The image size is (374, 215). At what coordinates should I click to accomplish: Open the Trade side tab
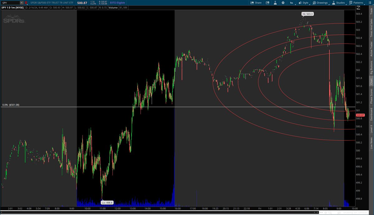371,11
